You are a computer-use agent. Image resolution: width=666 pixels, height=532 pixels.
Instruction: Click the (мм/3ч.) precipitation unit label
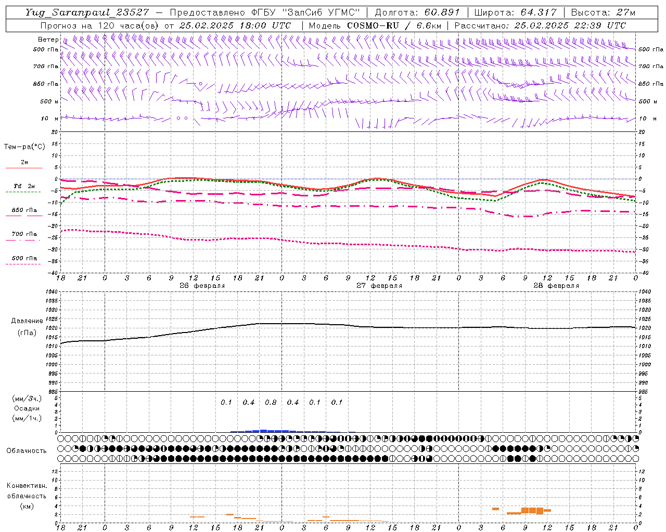(27, 398)
